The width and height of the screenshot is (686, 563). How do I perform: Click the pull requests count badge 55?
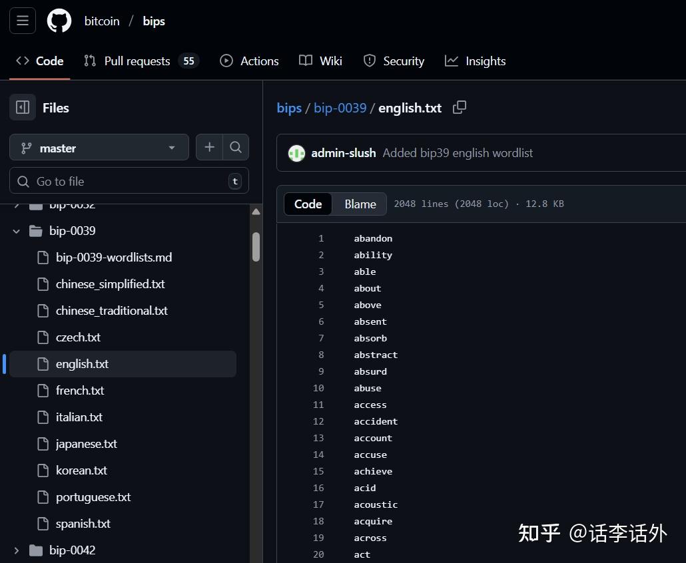(188, 61)
